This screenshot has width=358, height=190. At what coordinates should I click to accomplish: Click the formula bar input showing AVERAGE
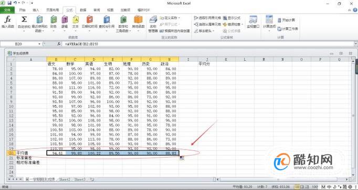click(208, 44)
